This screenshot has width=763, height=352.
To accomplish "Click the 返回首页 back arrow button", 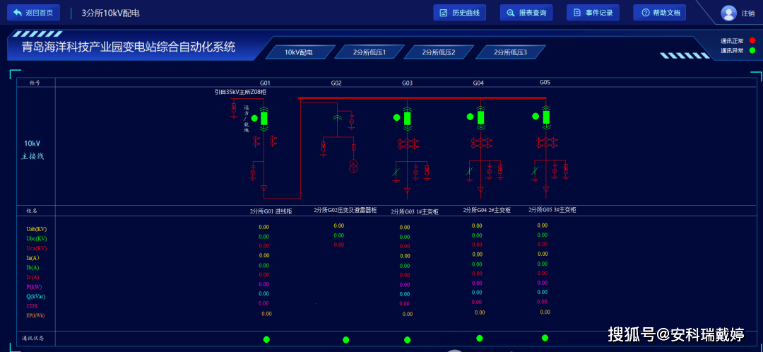I will click(x=34, y=13).
